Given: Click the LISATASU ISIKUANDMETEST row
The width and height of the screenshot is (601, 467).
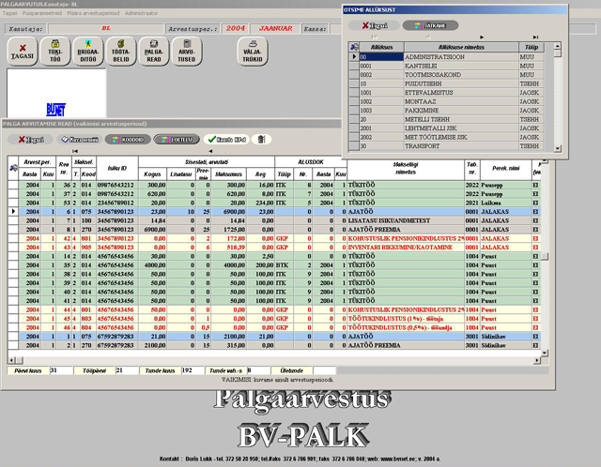Looking at the screenshot, I should point(274,220).
